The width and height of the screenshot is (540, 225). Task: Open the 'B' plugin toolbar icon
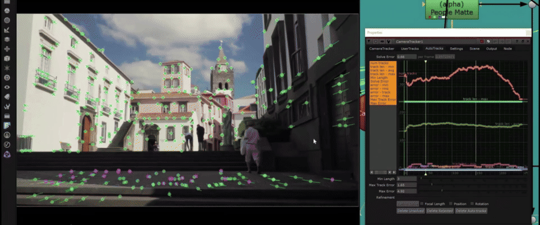click(x=7, y=126)
